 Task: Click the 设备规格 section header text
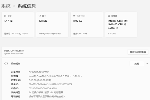15,64
